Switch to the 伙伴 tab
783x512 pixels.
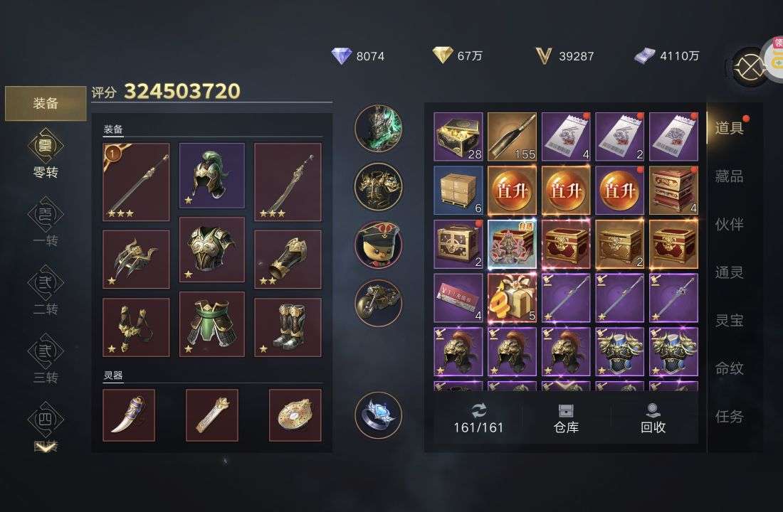click(729, 224)
